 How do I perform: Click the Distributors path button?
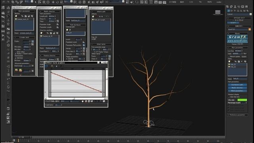coord(237,85)
